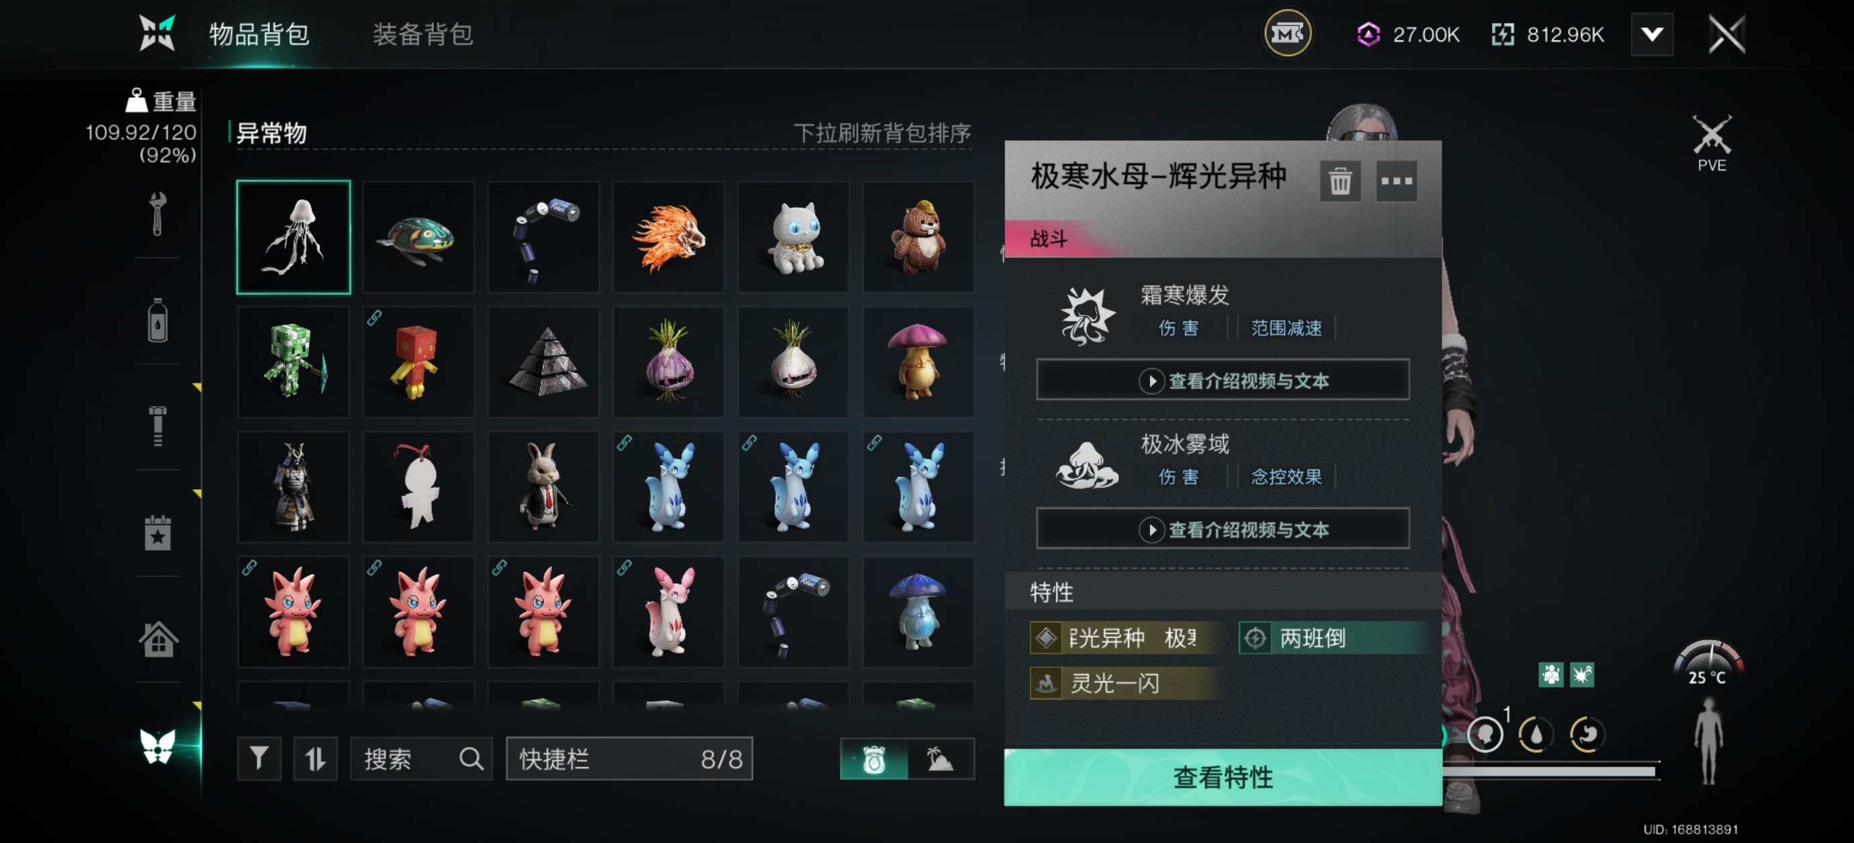
Task: Toggle PVE mode crossed swords icon
Action: click(x=1712, y=143)
